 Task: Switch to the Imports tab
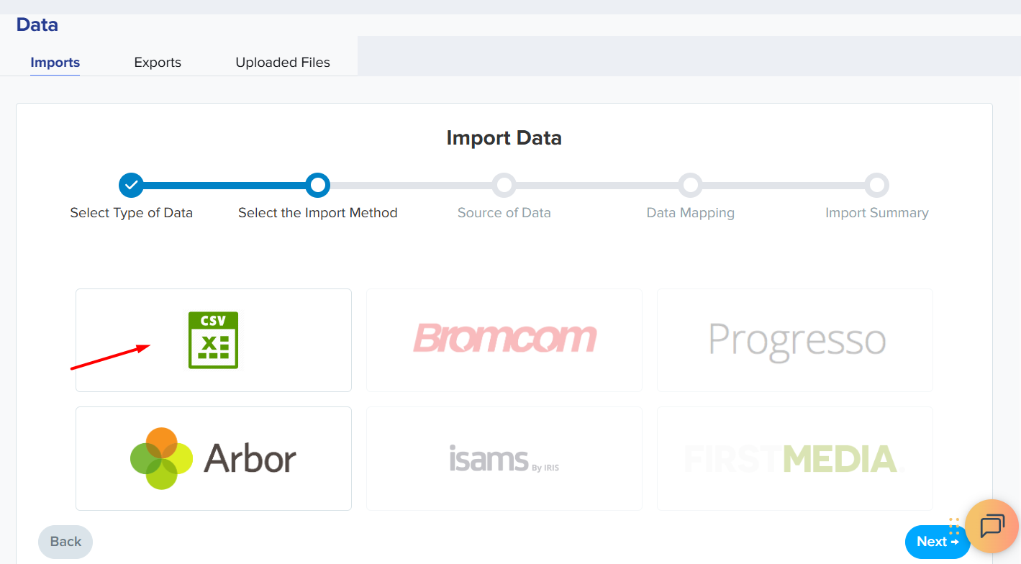[x=55, y=63]
